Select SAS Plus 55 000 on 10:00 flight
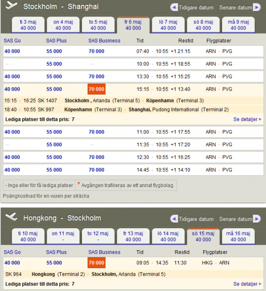 click(54, 64)
